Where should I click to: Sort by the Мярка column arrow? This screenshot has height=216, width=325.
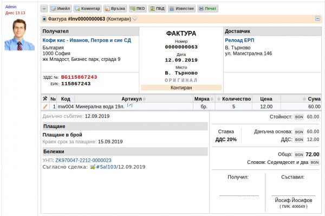(212, 99)
